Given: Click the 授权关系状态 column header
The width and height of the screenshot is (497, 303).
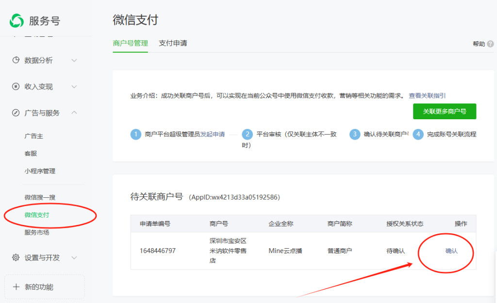Looking at the screenshot, I should coord(405,224).
